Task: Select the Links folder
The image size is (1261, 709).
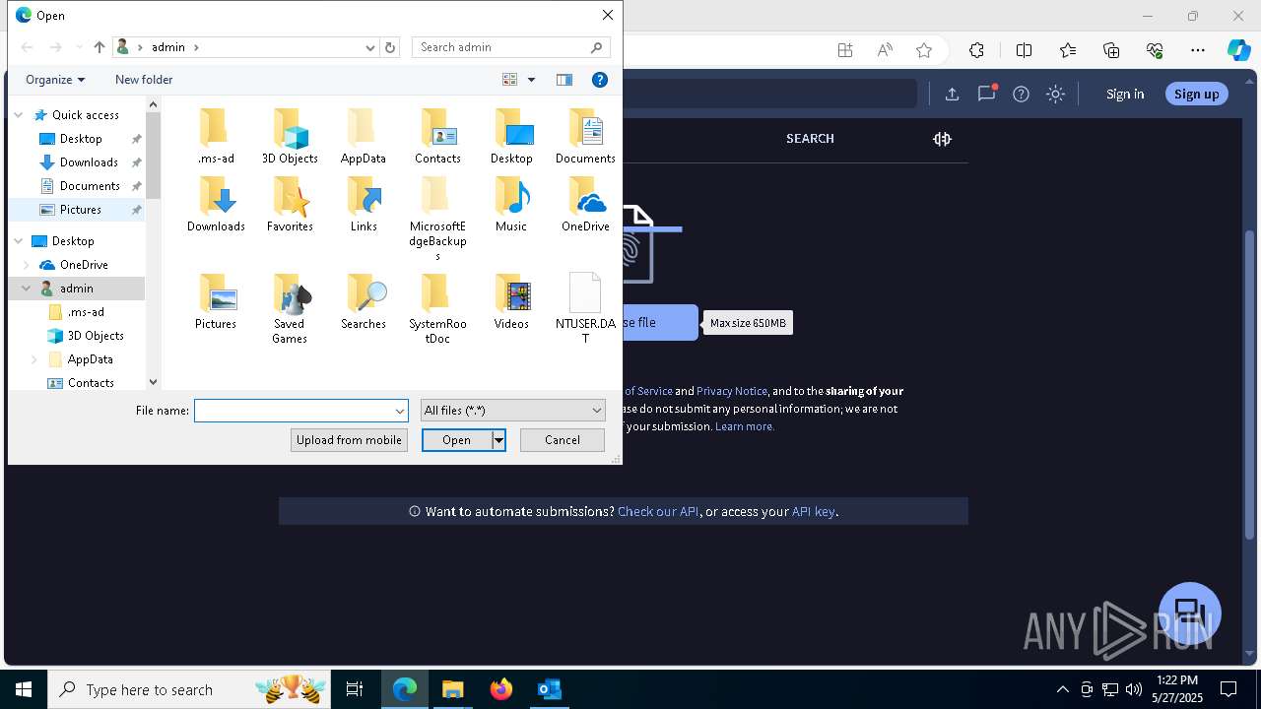Action: click(x=364, y=204)
